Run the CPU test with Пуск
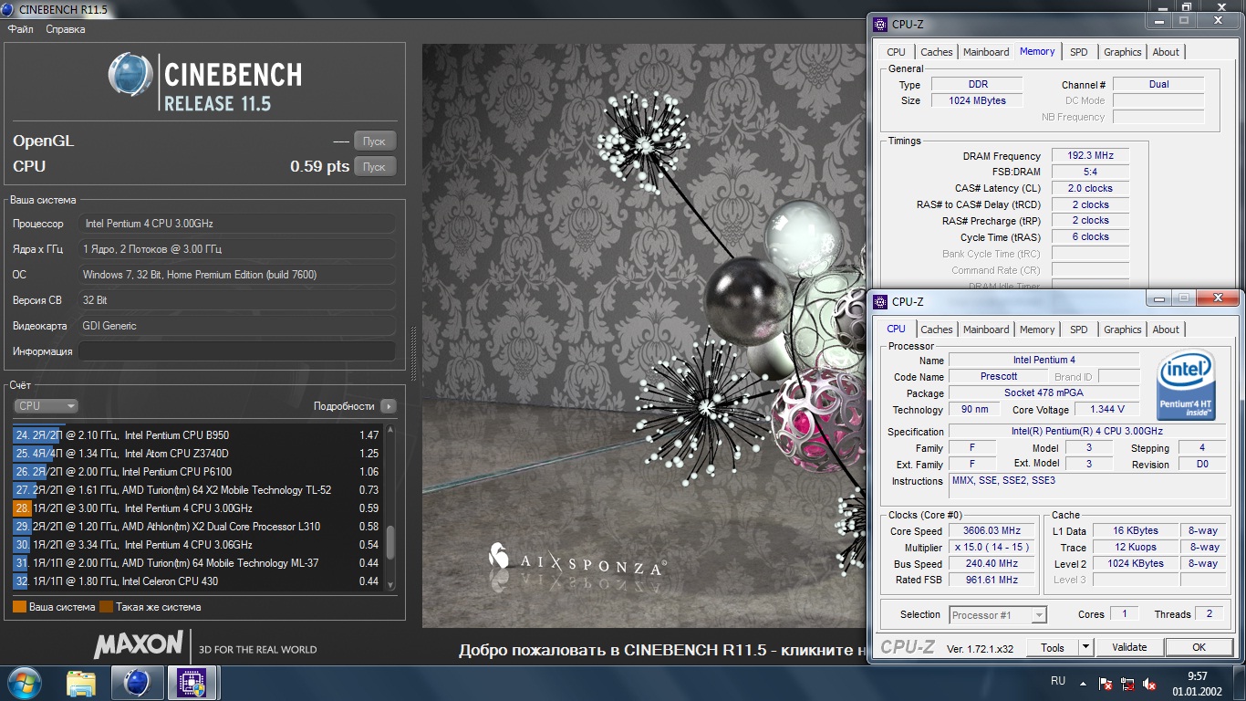Image resolution: width=1246 pixels, height=701 pixels. click(x=375, y=166)
